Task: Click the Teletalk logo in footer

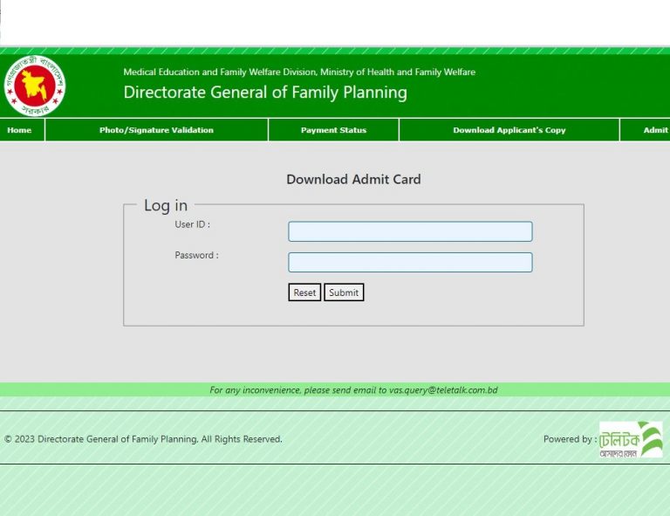Action: click(x=631, y=439)
